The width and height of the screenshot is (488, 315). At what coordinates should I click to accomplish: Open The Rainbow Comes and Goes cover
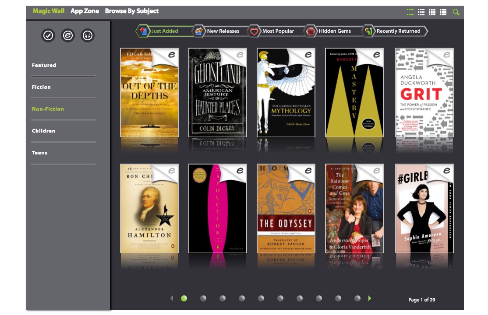point(354,208)
